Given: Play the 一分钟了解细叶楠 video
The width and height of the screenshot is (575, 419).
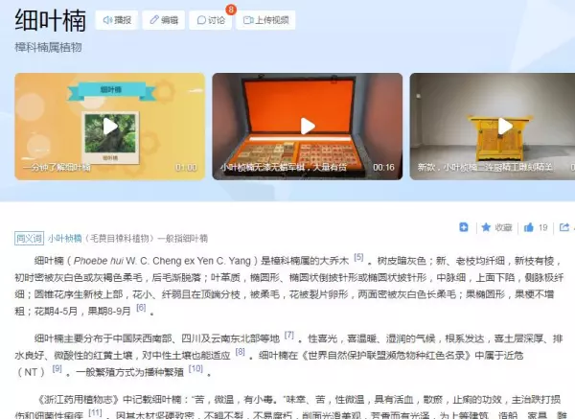Looking at the screenshot, I should (x=110, y=127).
